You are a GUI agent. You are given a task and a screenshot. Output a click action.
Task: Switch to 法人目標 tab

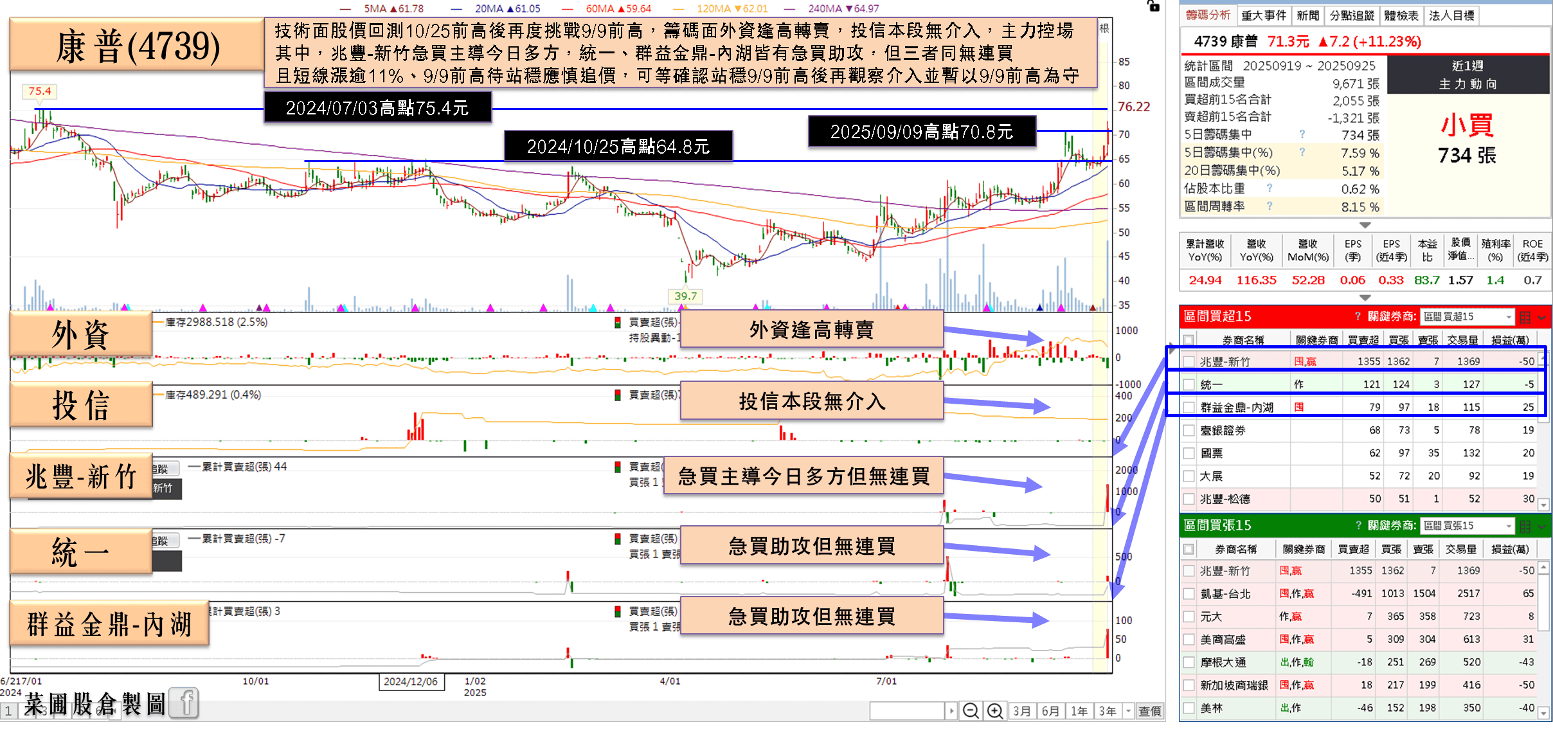pos(1451,15)
